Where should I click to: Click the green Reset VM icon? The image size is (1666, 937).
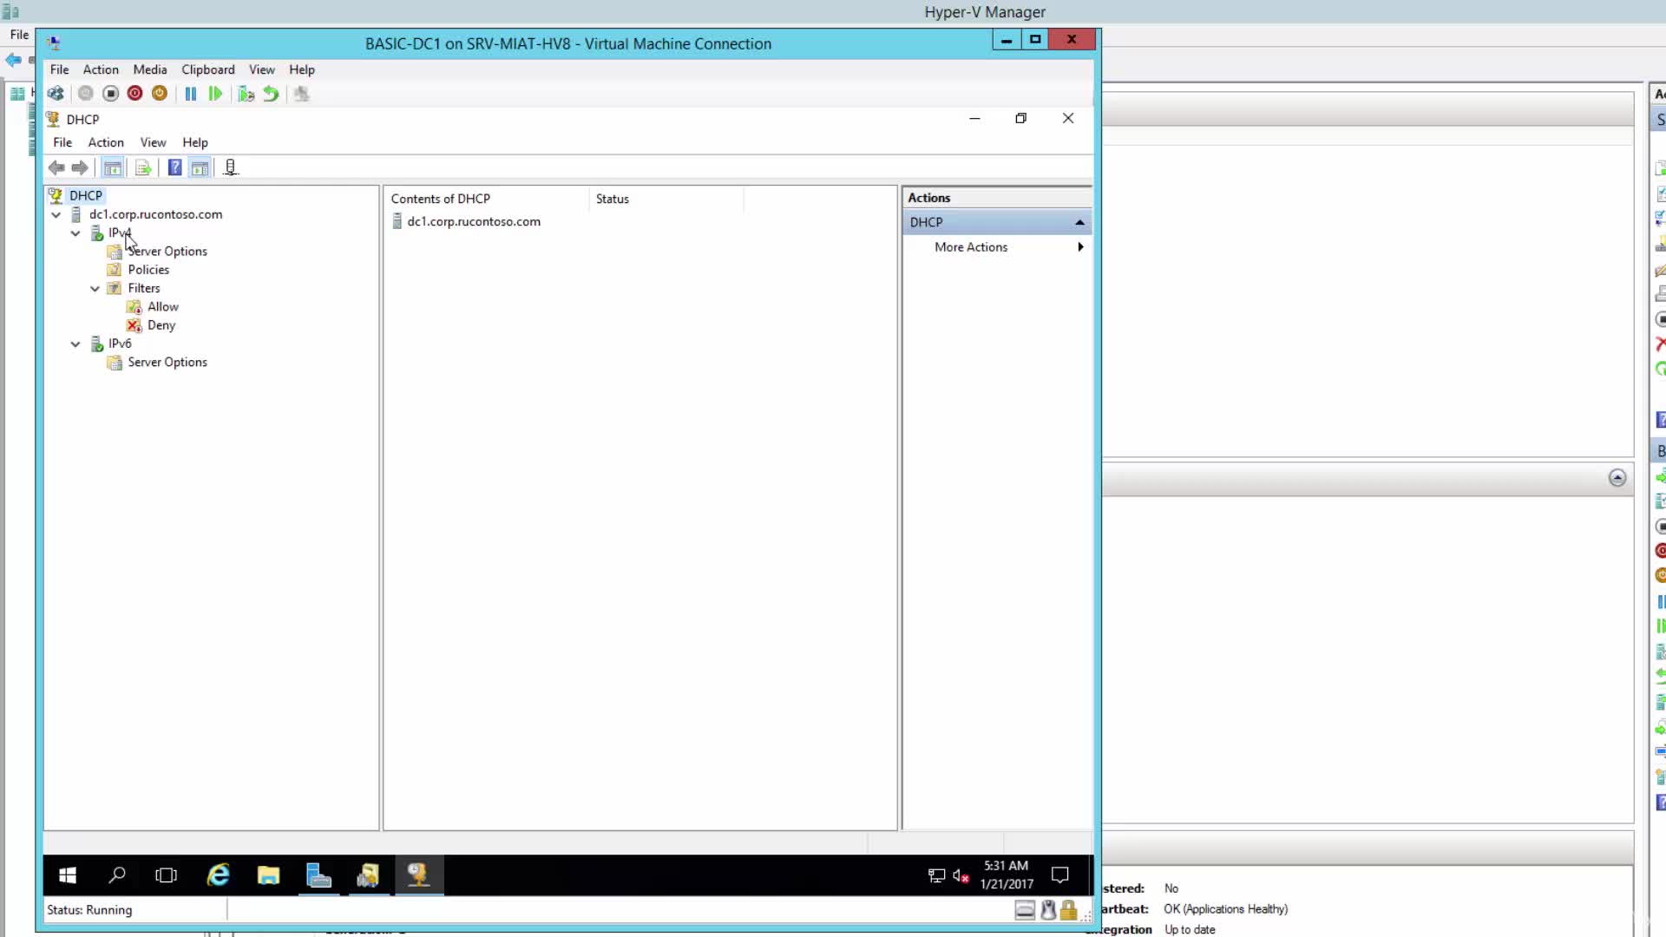coord(215,94)
